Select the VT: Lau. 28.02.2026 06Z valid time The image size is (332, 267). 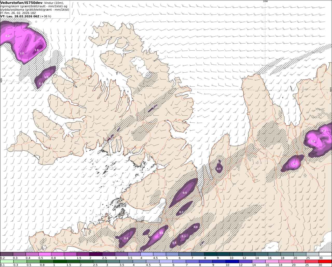coord(20,16)
